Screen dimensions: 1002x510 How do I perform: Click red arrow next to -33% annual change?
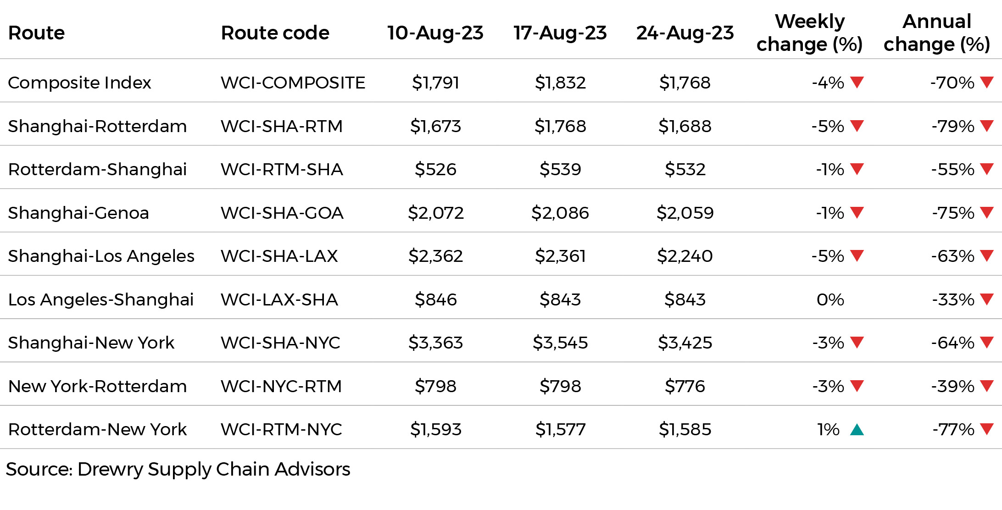[x=986, y=299]
